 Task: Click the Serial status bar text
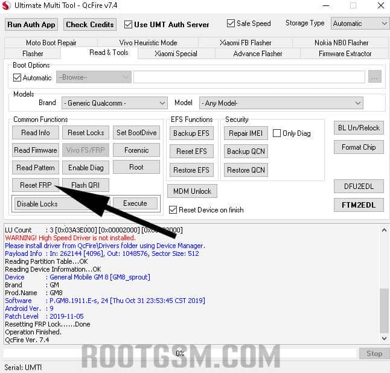(23, 368)
